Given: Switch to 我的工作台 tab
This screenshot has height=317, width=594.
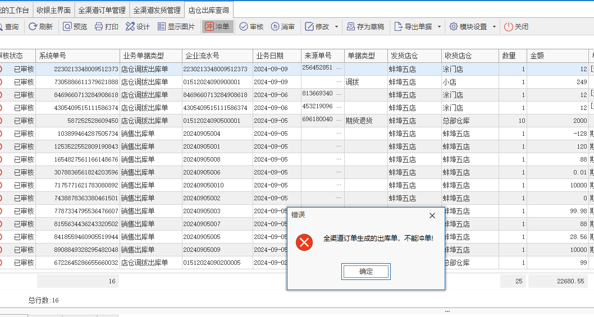Looking at the screenshot, I should (x=15, y=10).
